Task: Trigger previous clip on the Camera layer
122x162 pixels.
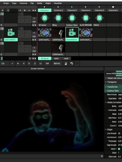Action: pyautogui.click(x=33, y=40)
